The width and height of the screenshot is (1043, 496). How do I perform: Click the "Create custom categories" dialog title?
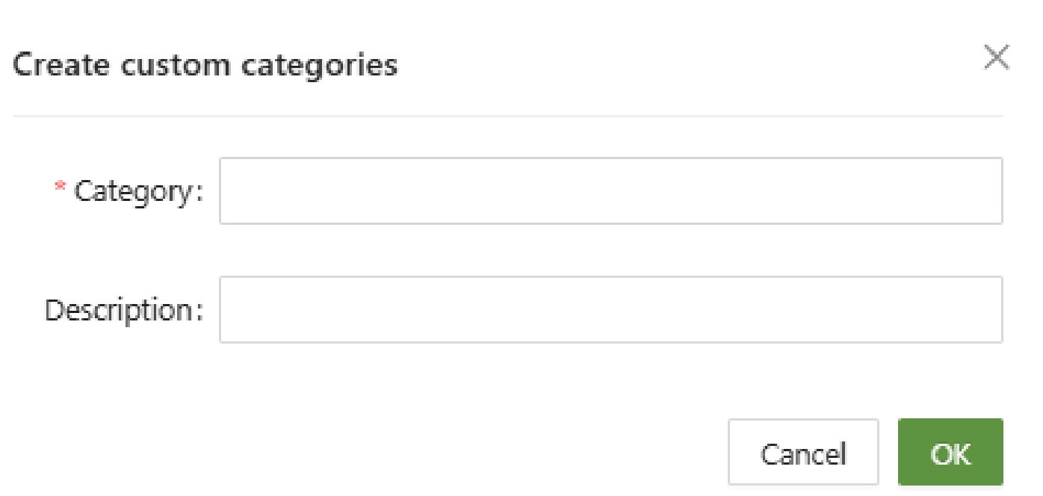[205, 66]
